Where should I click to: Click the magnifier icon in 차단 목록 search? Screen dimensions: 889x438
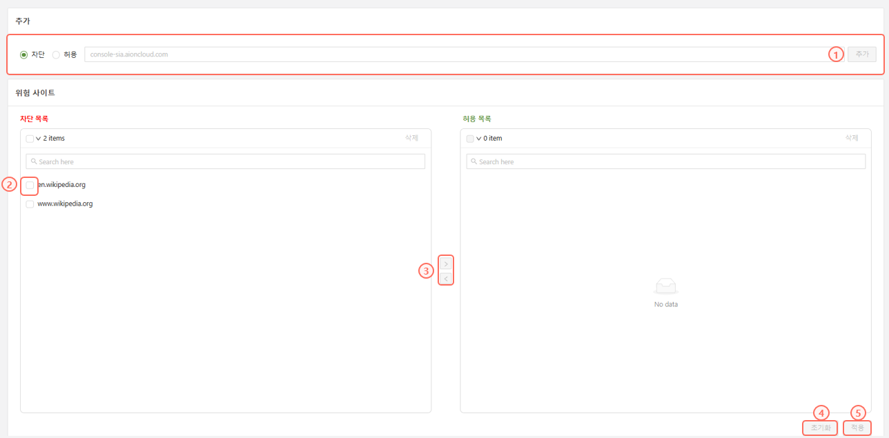34,161
